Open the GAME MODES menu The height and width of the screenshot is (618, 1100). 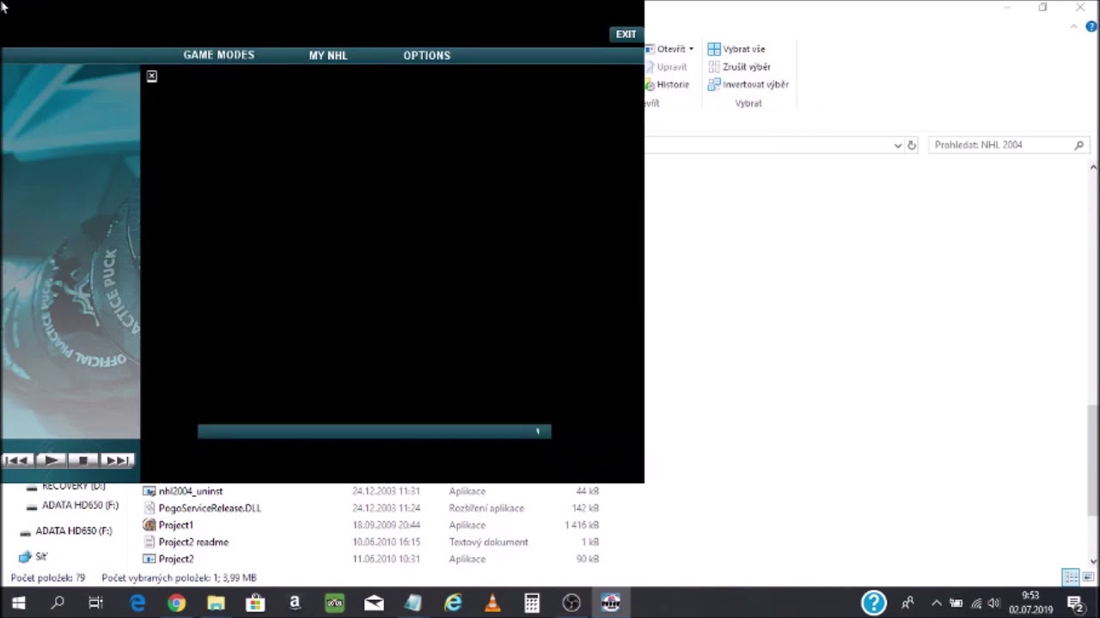coord(219,55)
